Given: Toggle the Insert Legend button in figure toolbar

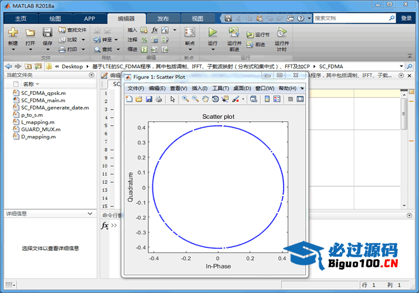Looking at the screenshot, I should (278, 100).
